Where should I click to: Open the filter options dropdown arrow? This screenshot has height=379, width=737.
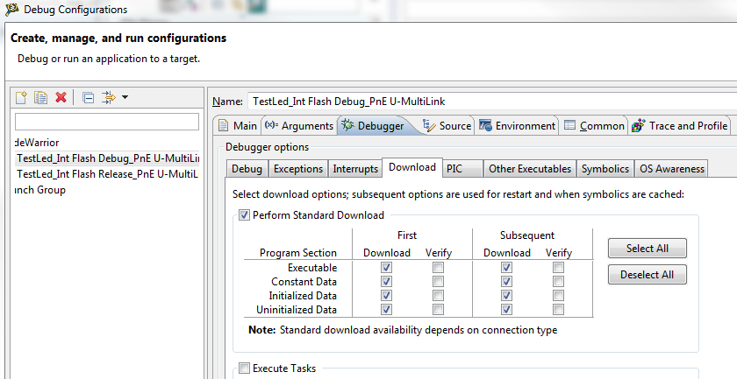pos(125,97)
